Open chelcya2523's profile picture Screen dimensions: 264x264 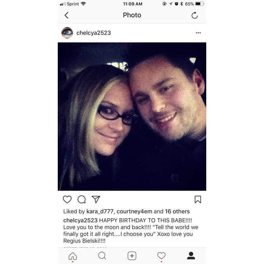[x=67, y=33]
